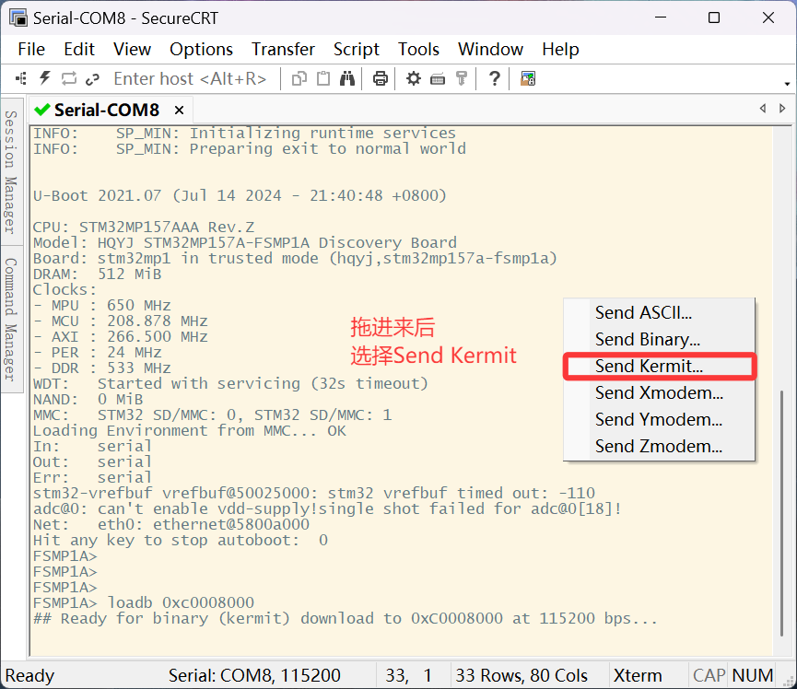Click the Keymap Editor keyboard icon
The height and width of the screenshot is (689, 797).
coord(438,79)
